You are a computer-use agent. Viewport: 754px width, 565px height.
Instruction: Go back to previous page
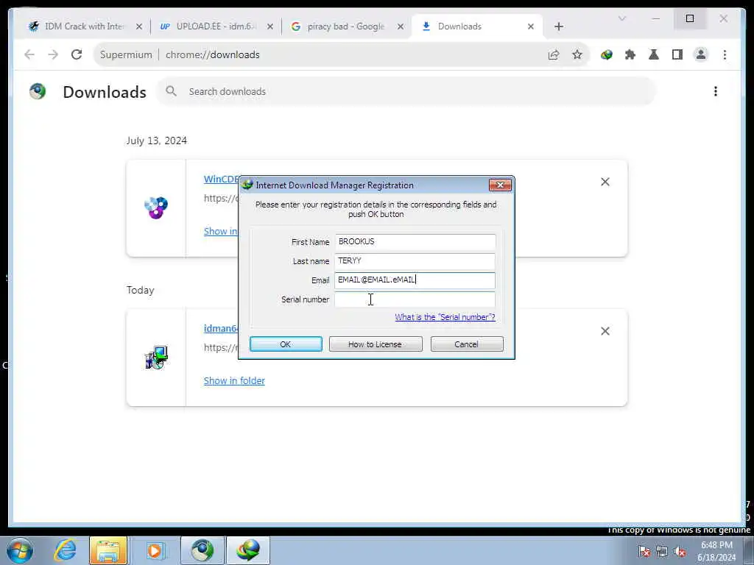[x=29, y=54]
